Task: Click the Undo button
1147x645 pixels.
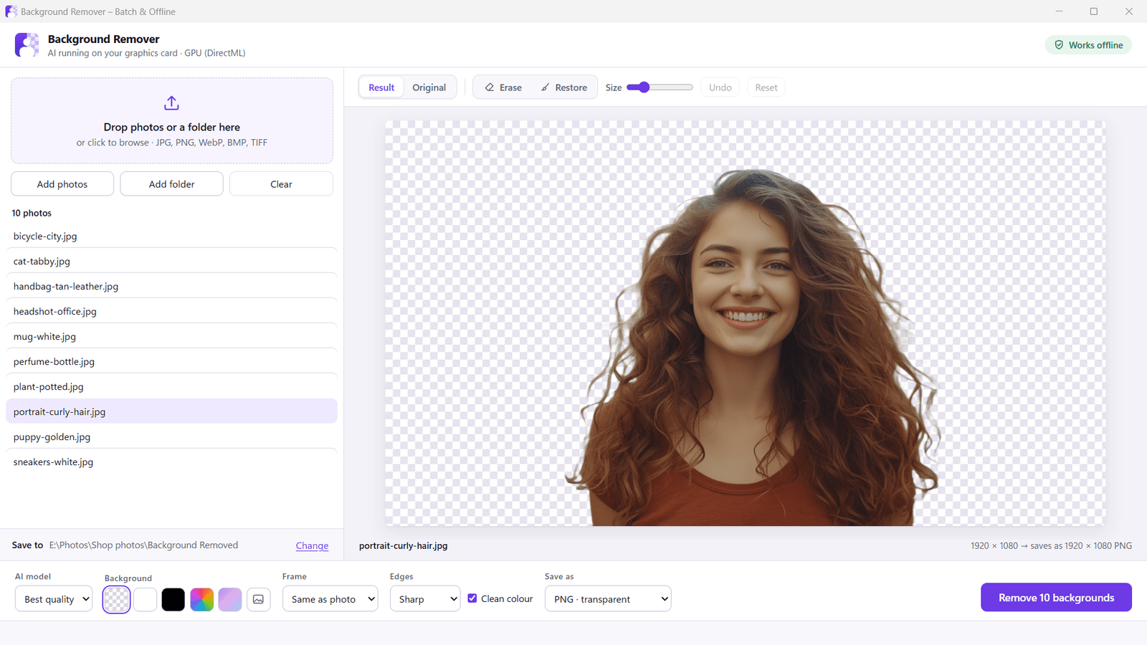Action: point(720,87)
